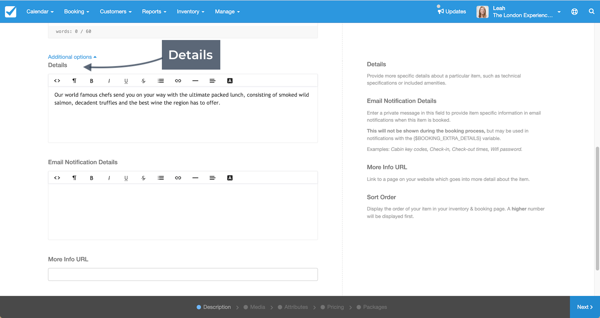600x318 pixels.
Task: Select the 'words: 0 / 60' counter
Action: coord(73,31)
